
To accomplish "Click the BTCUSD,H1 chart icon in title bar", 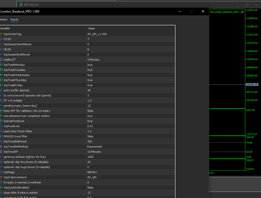I will [21, 5].
